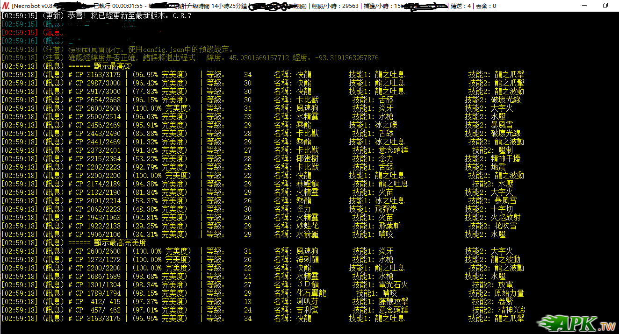Click the skill name 飛葉斬
This screenshot has height=334, width=619.
[x=390, y=226]
